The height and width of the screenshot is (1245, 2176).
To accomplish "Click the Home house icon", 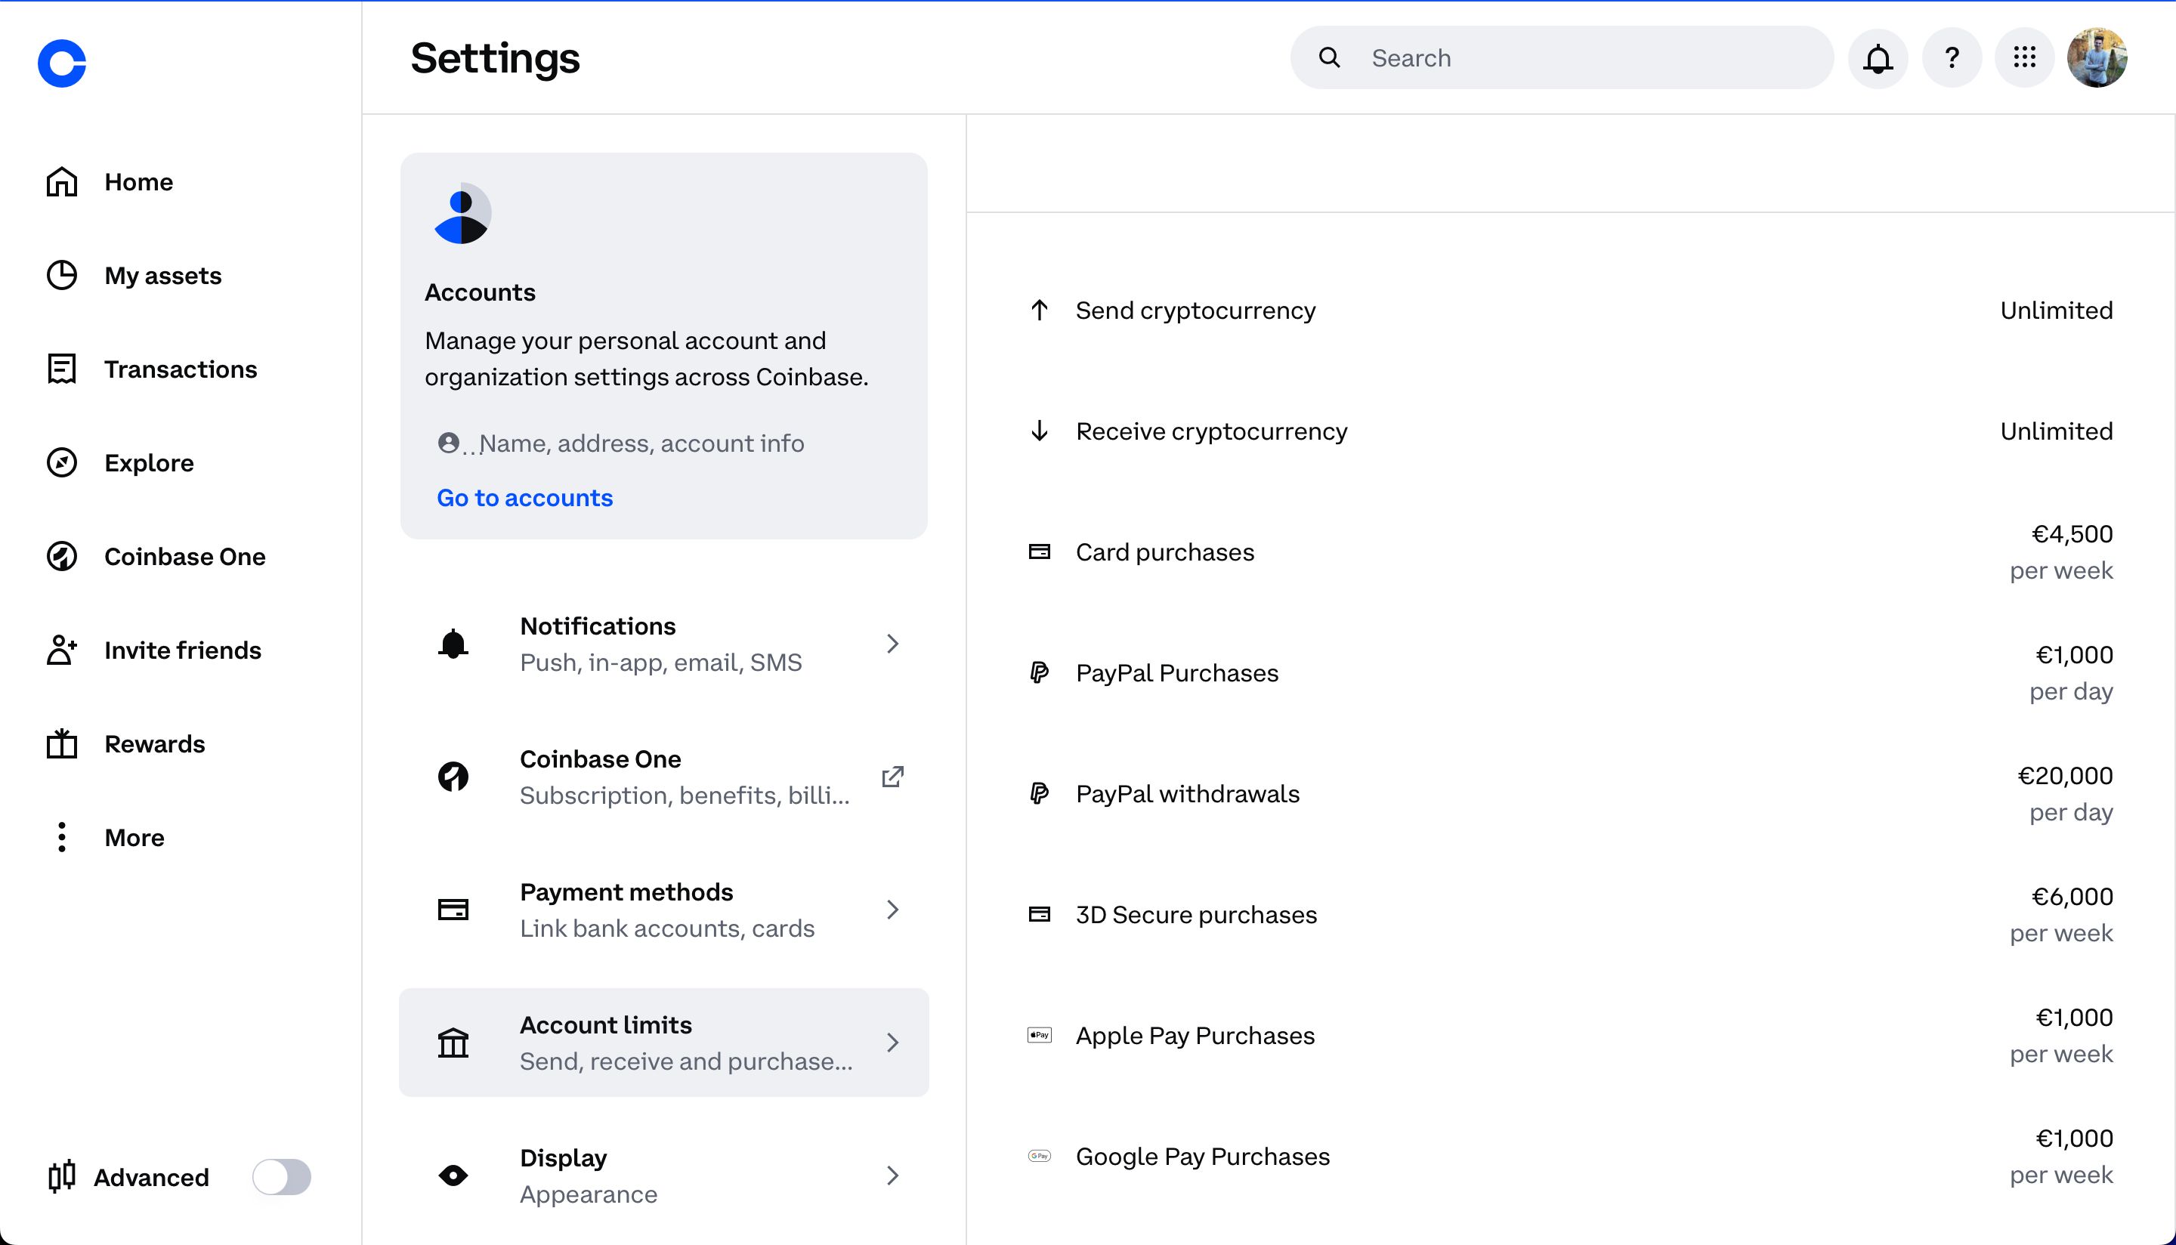I will coord(61,181).
